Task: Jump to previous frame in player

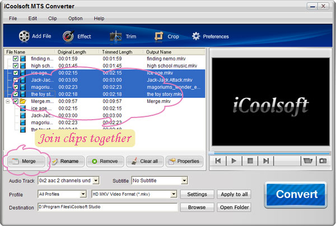Action: [x=218, y=161]
